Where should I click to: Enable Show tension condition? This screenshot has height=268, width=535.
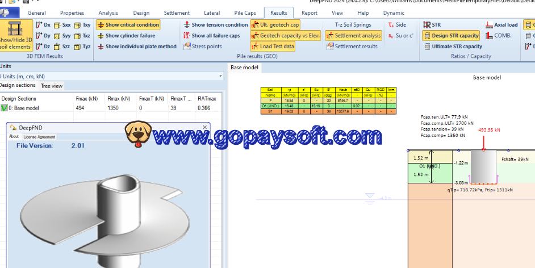pyautogui.click(x=216, y=25)
